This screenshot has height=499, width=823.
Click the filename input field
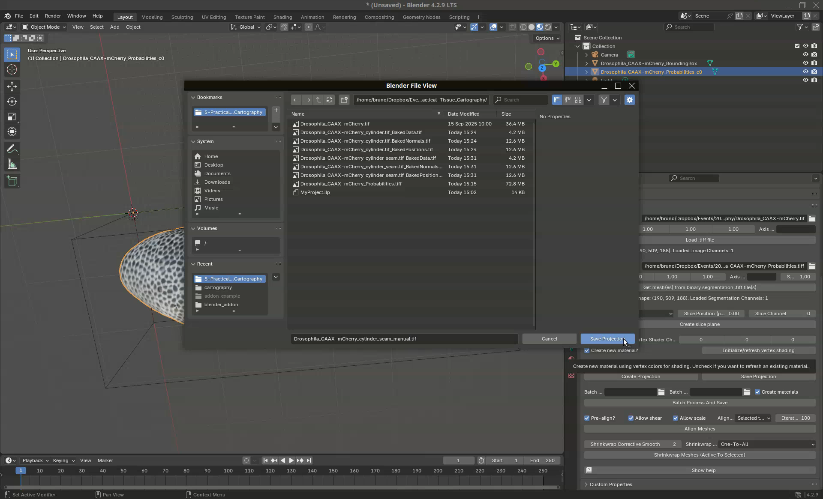click(x=404, y=339)
